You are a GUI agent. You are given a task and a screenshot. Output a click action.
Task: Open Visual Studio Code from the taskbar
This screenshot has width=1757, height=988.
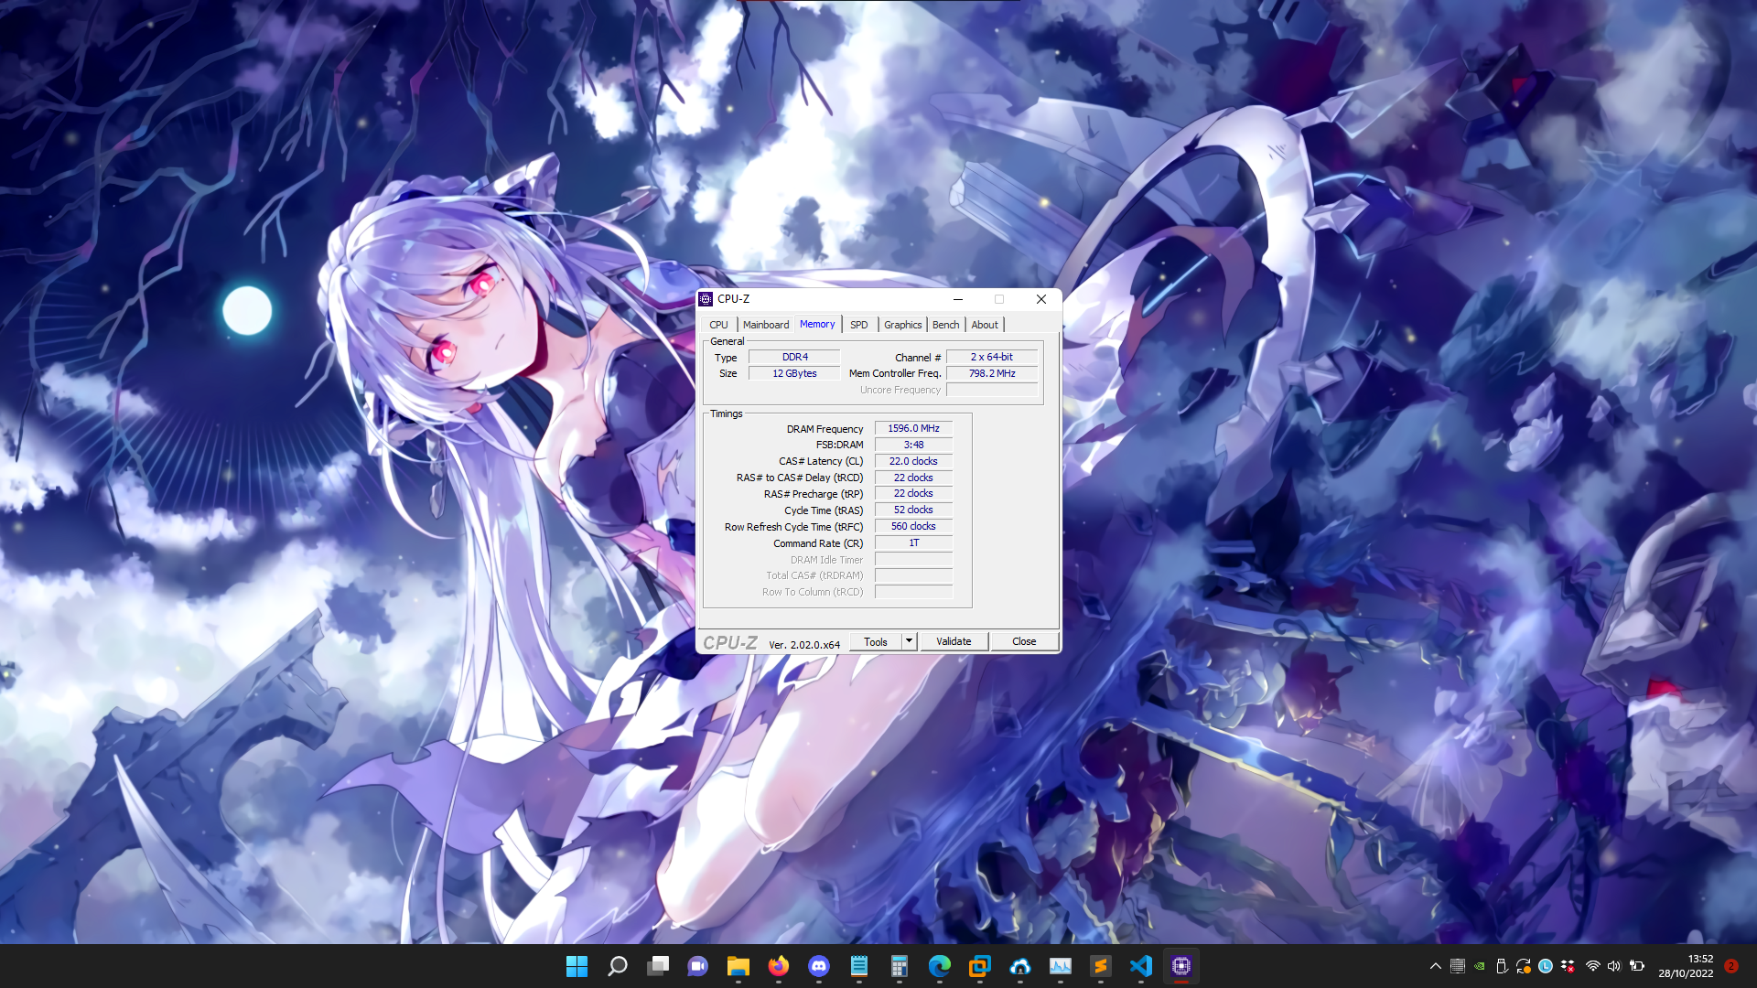point(1141,966)
